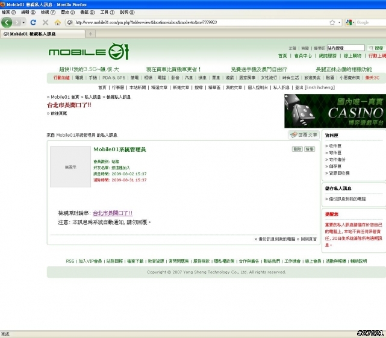Click the Mobile01系統管理員 sender name
386x338 pixels.
click(x=120, y=149)
